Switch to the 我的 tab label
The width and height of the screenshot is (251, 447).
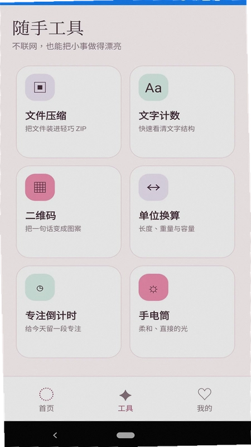(204, 408)
